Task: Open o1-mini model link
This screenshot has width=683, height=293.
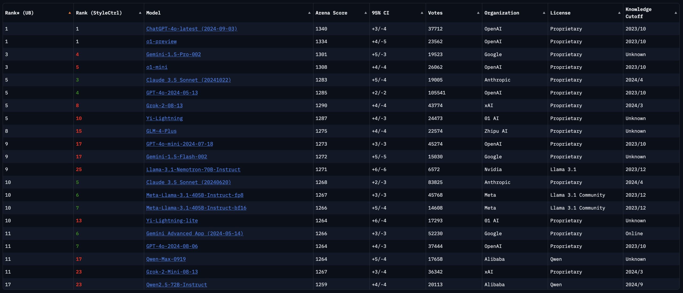Action: 157,67
